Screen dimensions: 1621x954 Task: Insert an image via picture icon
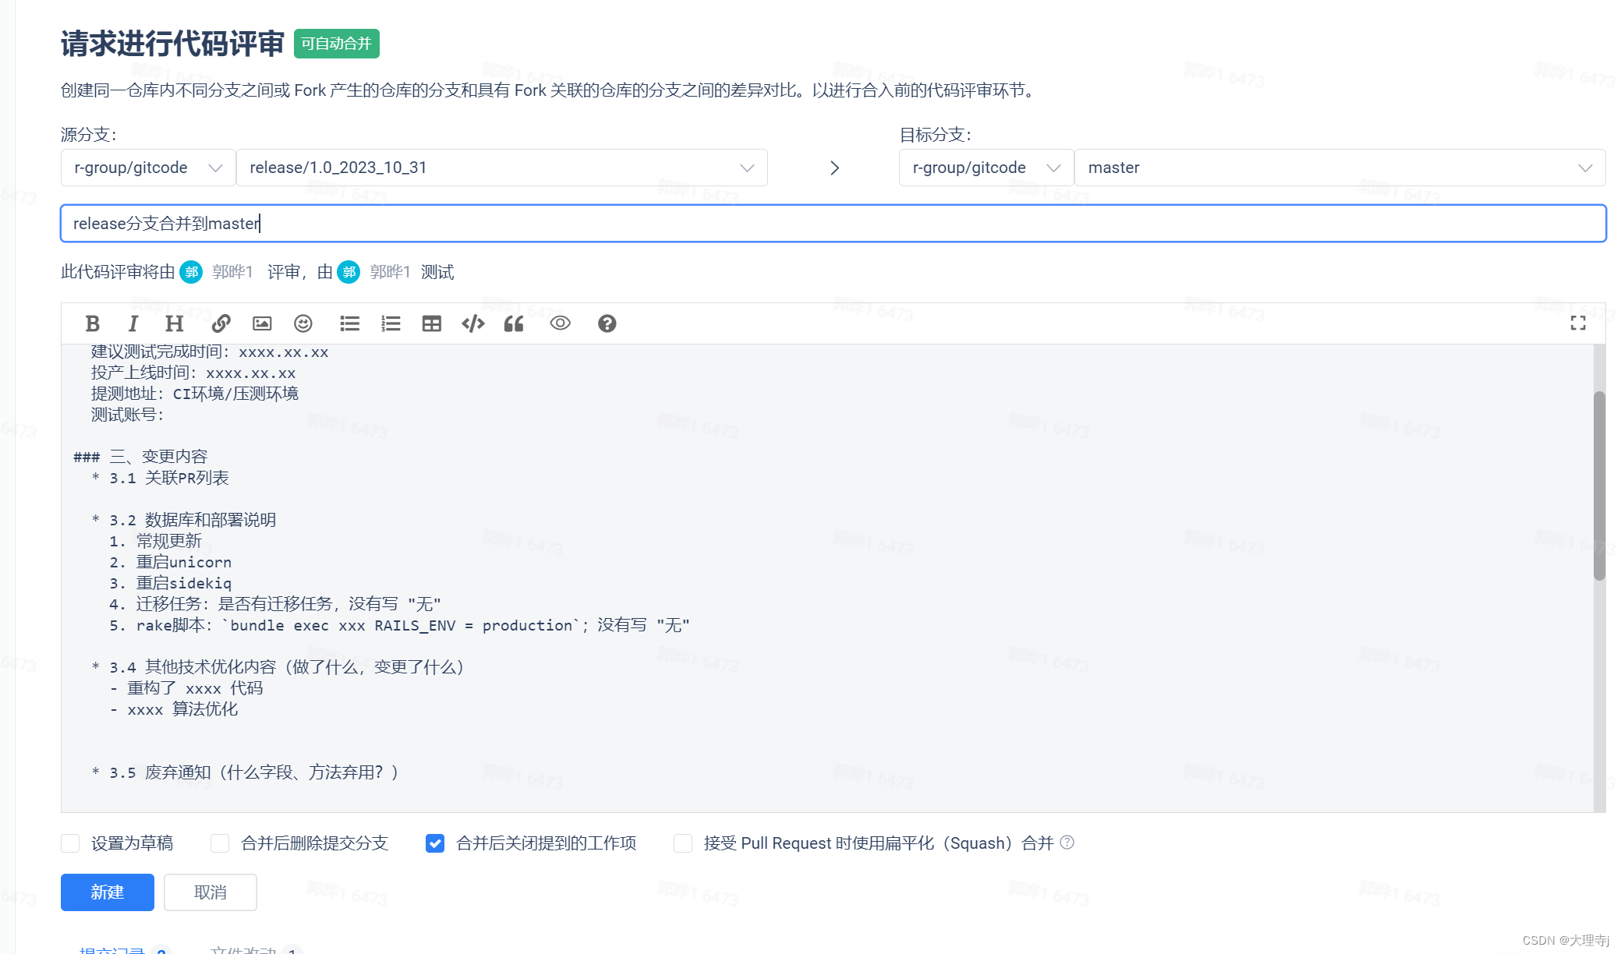(262, 323)
